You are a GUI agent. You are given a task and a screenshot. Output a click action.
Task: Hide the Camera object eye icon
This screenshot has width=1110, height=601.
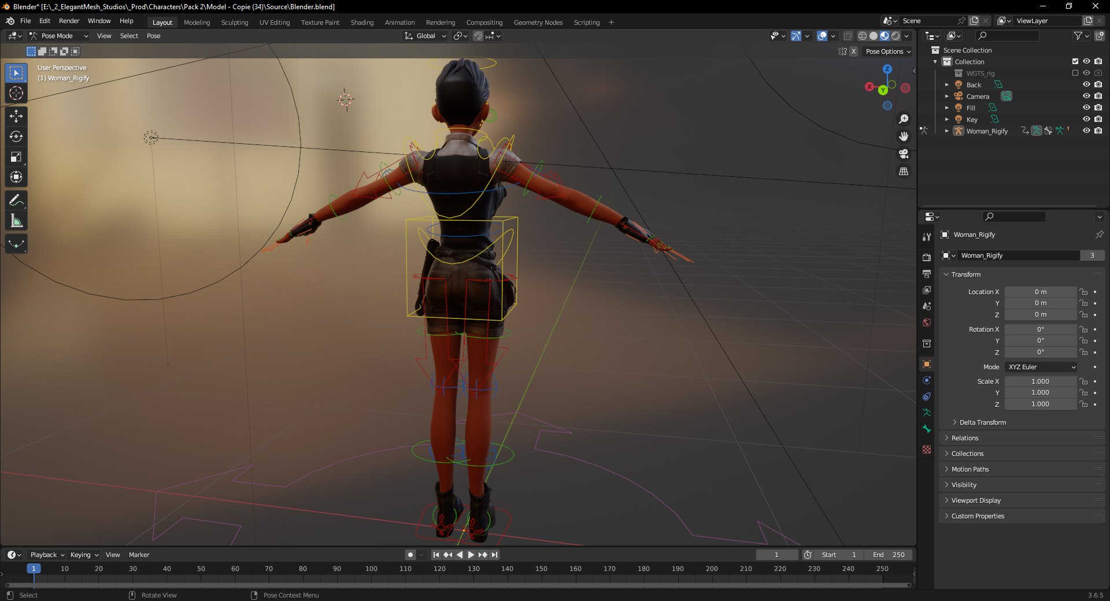[x=1086, y=96]
